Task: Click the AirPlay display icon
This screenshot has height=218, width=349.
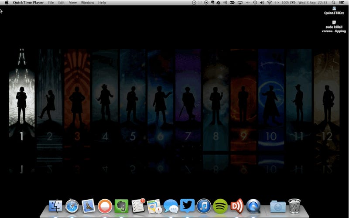Action: point(240,3)
